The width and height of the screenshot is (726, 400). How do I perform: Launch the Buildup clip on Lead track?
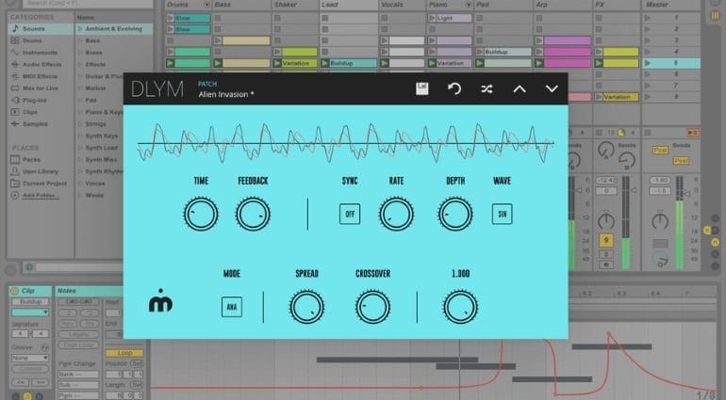click(x=325, y=63)
